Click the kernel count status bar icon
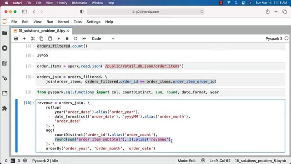This screenshot has height=164, width=291. click(x=25, y=160)
